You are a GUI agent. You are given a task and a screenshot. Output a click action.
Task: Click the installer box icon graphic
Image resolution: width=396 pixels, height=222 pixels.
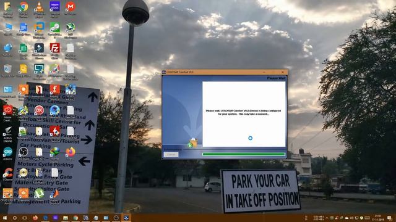tap(192, 143)
